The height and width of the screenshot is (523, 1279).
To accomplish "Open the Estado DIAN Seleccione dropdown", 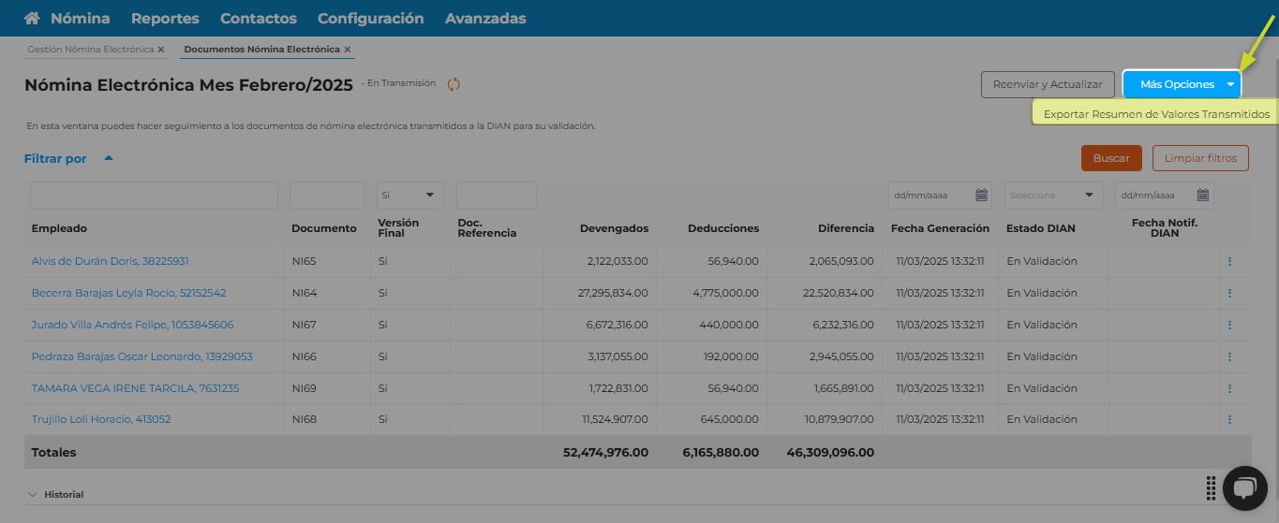I will pos(1053,196).
